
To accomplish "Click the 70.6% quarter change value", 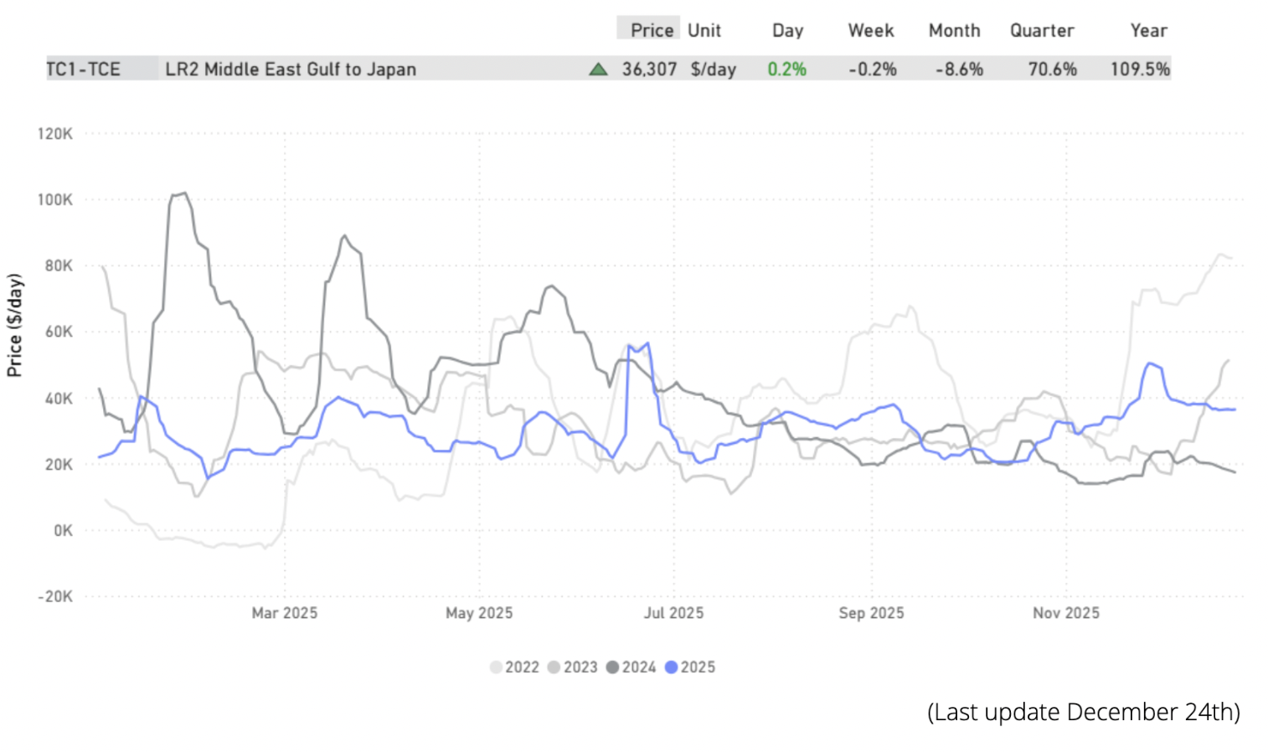I will [1053, 70].
